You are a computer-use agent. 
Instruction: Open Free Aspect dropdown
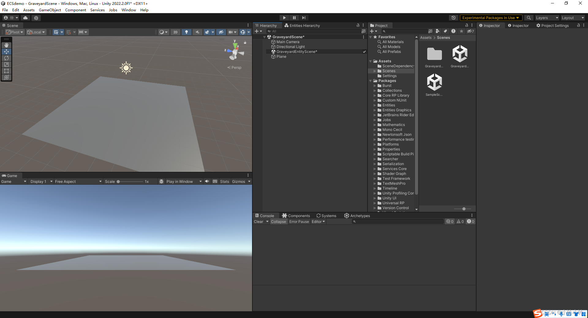[78, 181]
